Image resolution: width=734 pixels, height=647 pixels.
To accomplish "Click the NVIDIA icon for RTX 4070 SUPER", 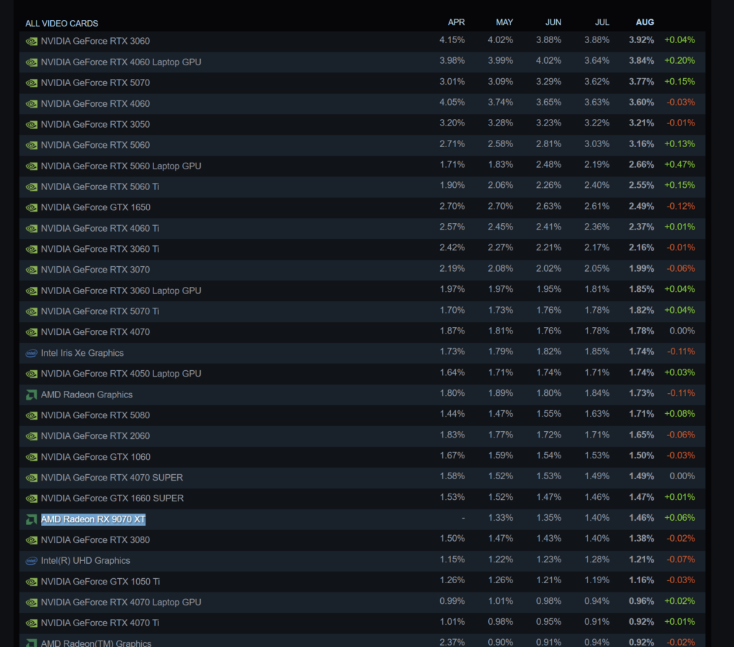I will [x=32, y=478].
